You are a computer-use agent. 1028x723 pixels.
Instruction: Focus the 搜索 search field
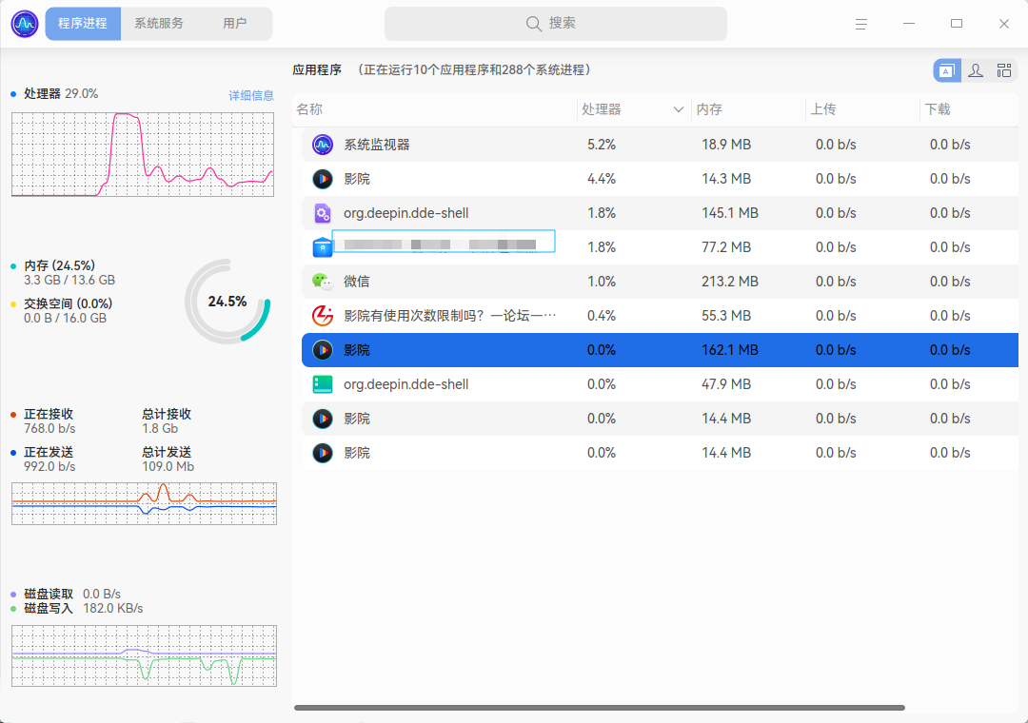click(x=555, y=24)
